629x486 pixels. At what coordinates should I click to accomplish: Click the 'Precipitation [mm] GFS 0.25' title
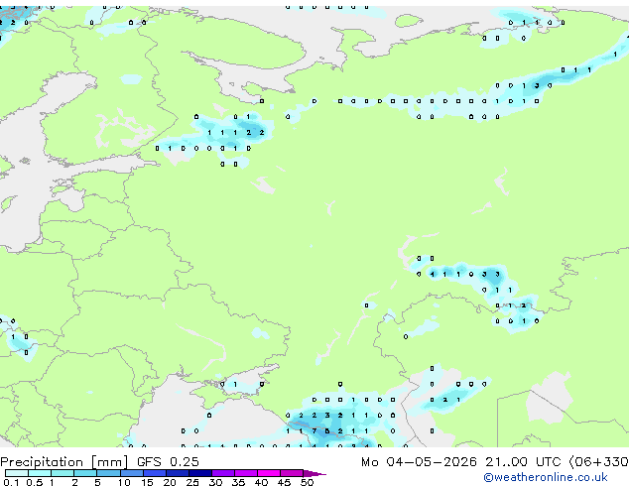pos(99,462)
